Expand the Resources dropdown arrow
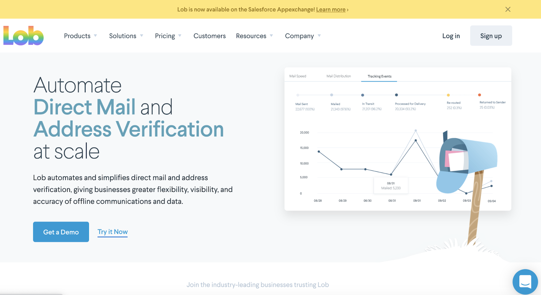This screenshot has width=541, height=295. click(271, 35)
